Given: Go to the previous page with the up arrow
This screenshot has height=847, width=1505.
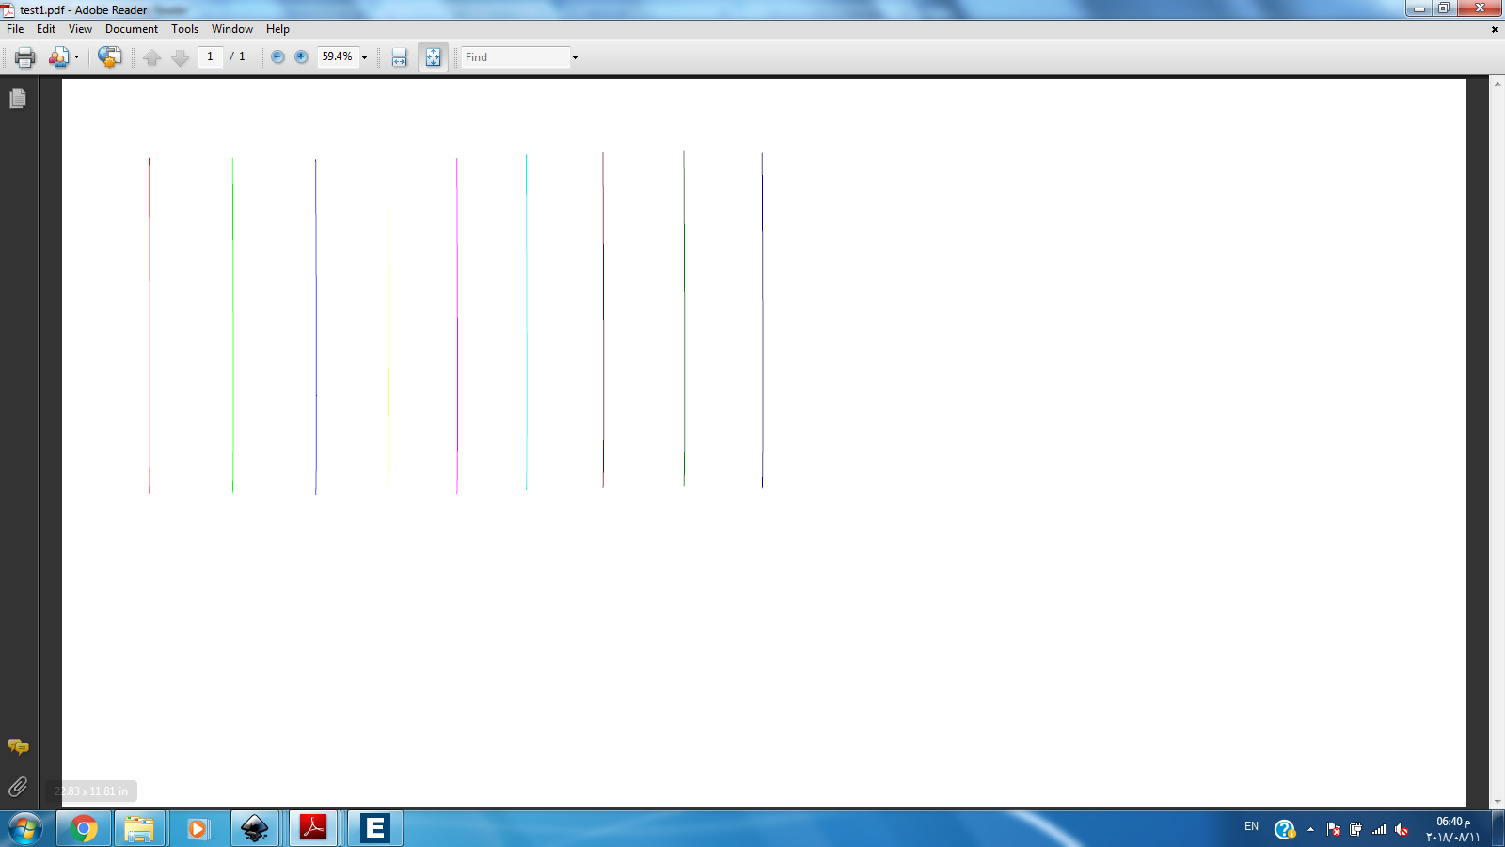Looking at the screenshot, I should (152, 57).
